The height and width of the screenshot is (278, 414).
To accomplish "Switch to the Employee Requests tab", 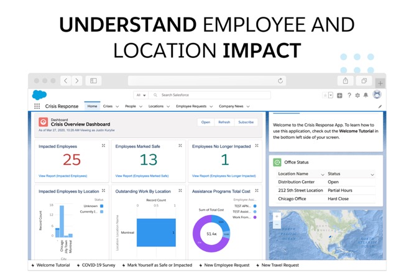I will 191,106.
